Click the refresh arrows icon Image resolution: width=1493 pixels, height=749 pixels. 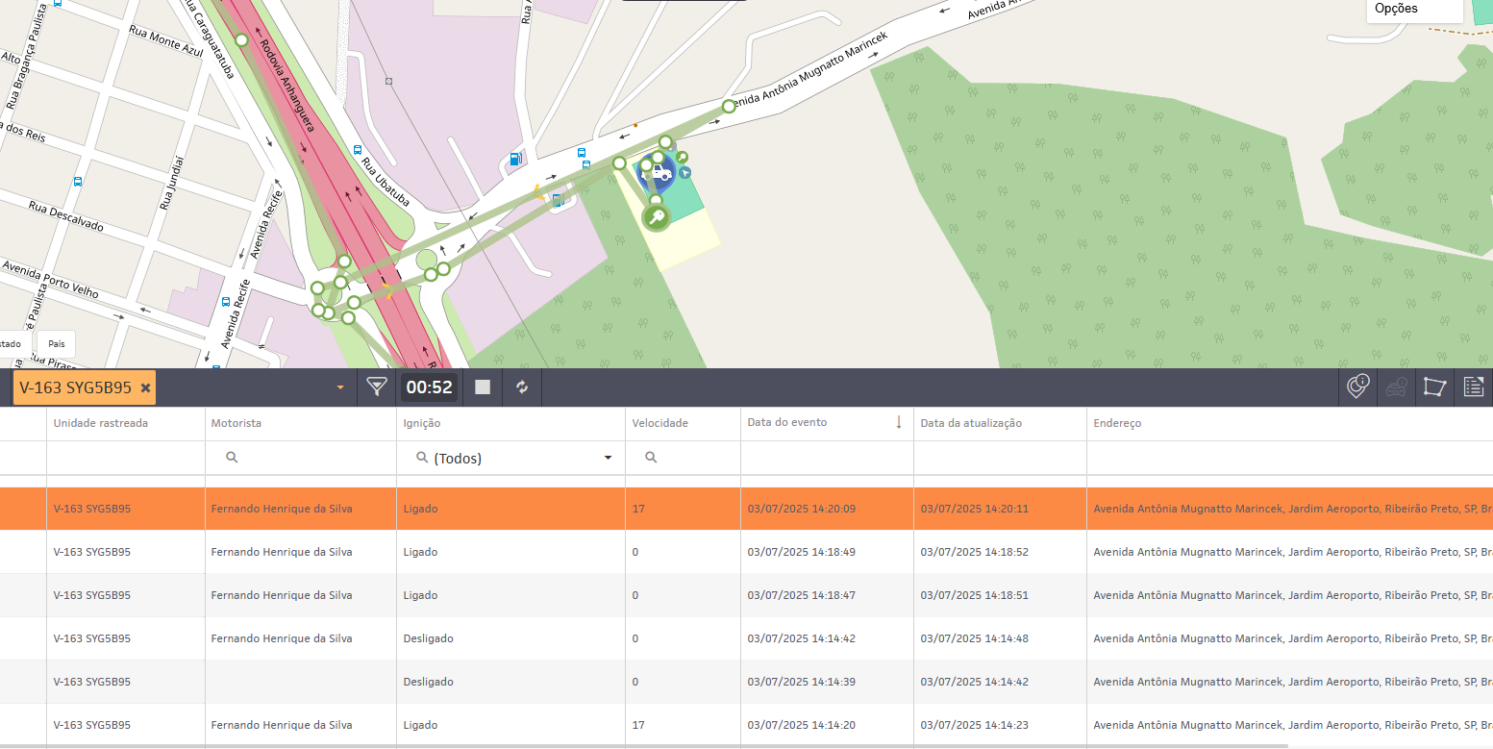coord(522,387)
